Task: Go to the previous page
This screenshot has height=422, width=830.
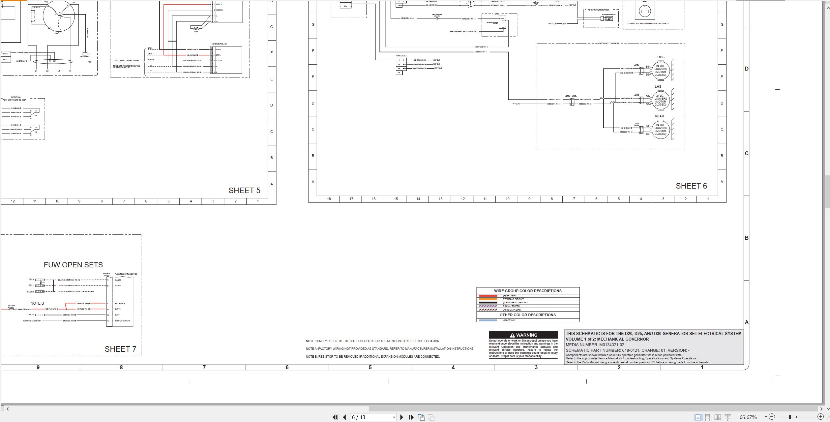Action: (344, 417)
